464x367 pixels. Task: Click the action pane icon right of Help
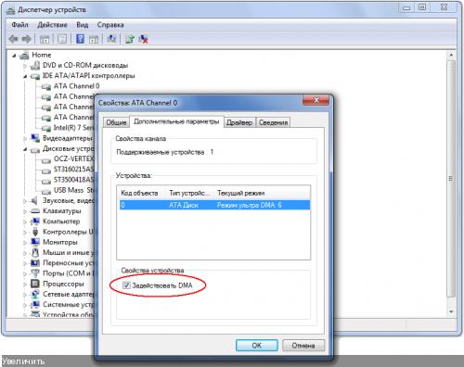[94, 39]
